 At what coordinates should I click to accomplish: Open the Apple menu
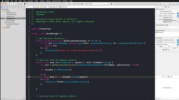pyautogui.click(x=3, y=1)
